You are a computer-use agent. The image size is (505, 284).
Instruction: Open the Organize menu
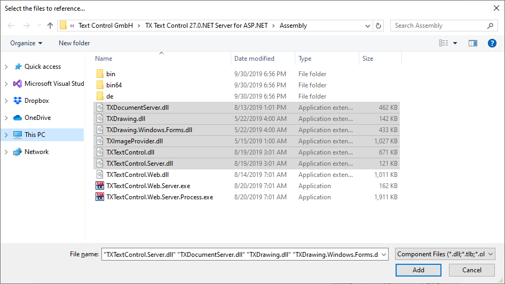26,43
